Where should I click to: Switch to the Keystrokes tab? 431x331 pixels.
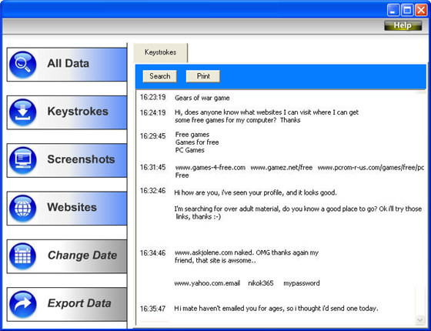161,52
